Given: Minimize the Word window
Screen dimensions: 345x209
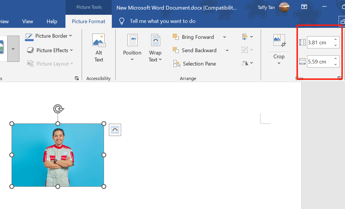Looking at the screenshot, I should pos(324,7).
